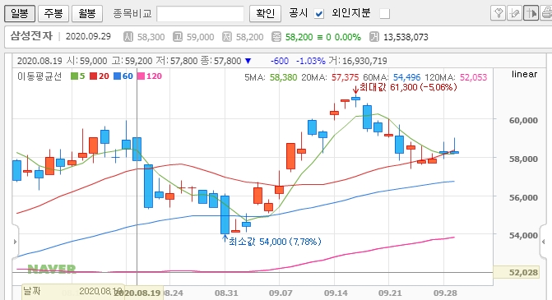Click the 확인 confirm button
Image resolution: width=552 pixels, height=300 pixels.
(265, 13)
